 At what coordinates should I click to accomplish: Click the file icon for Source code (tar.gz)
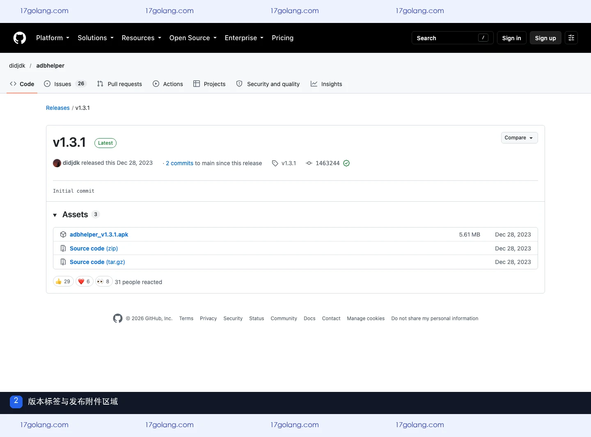[63, 262]
